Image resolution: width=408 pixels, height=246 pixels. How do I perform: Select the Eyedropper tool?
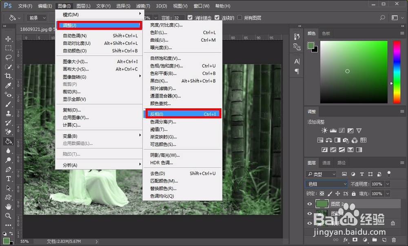(x=8, y=85)
